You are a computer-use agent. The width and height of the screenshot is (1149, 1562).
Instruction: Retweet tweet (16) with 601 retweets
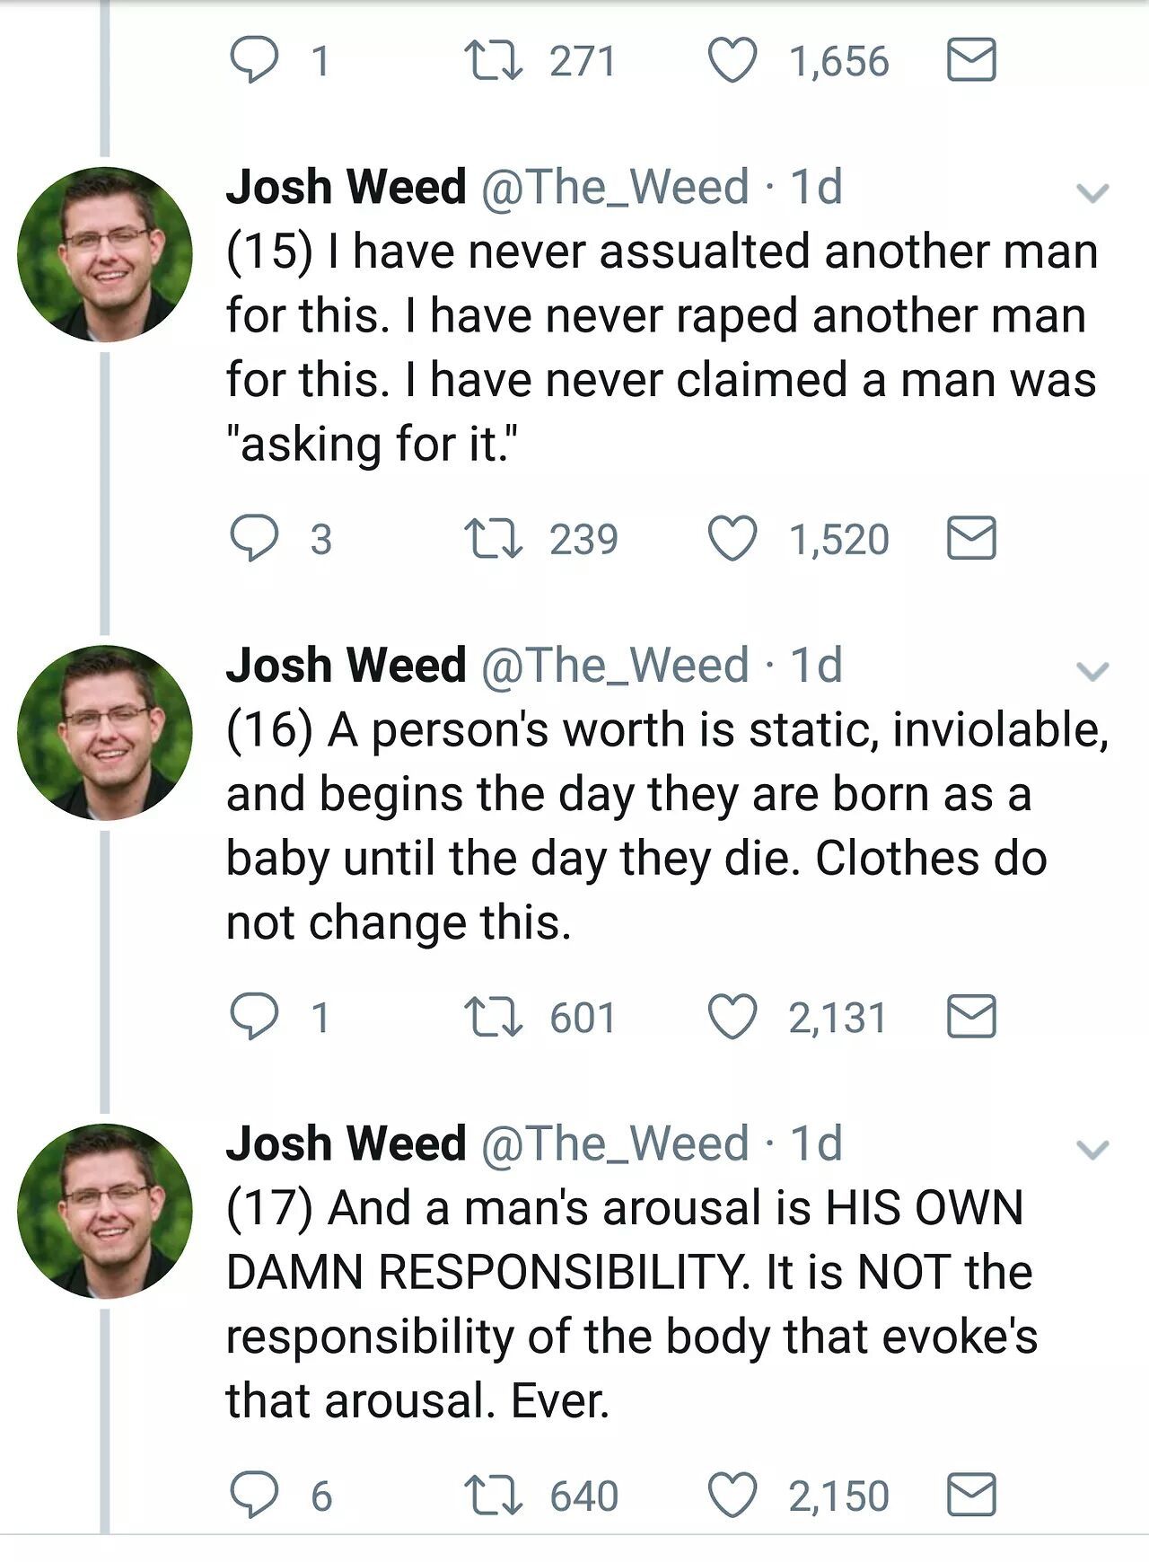(x=494, y=1017)
